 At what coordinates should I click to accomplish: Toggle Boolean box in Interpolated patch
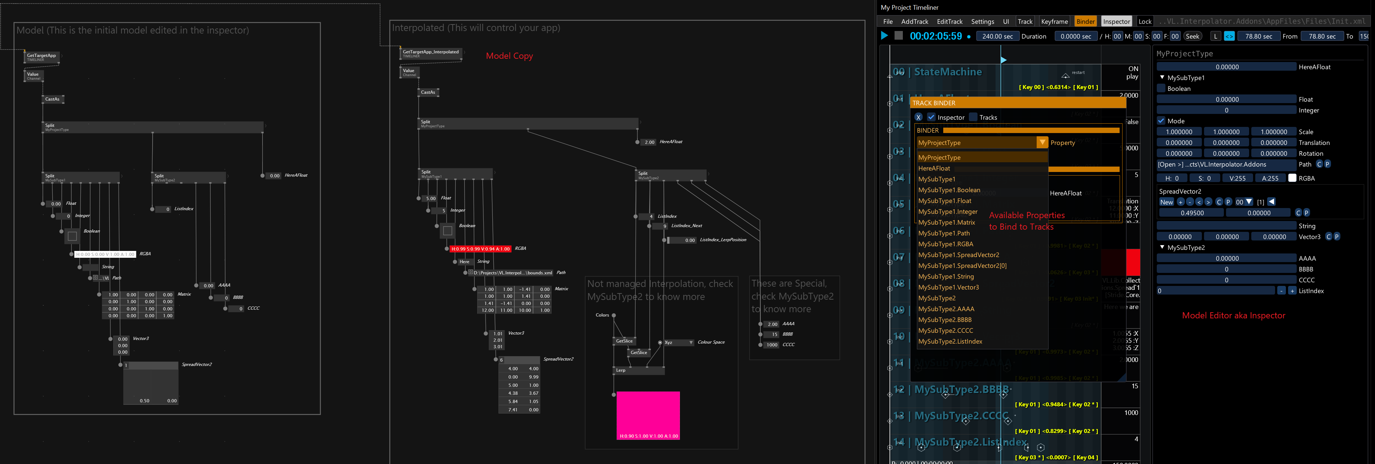(447, 230)
